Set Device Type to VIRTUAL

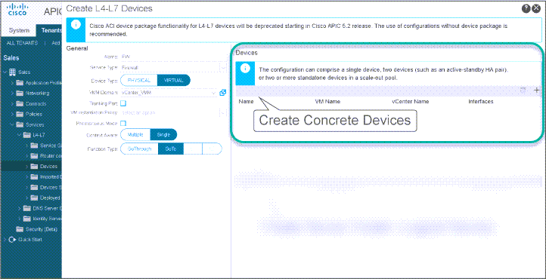coord(174,80)
